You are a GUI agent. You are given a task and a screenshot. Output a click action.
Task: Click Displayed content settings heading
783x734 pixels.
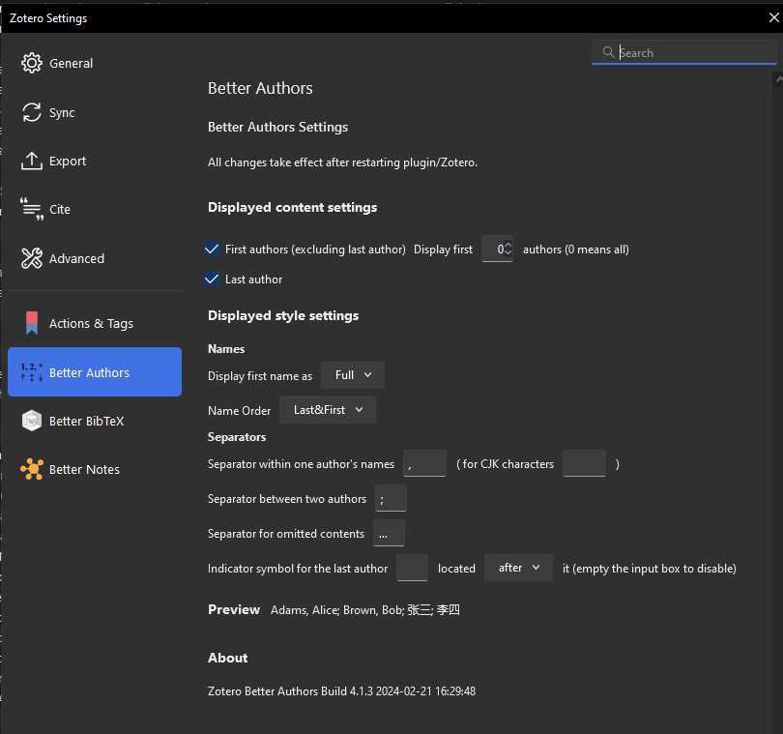coord(292,207)
